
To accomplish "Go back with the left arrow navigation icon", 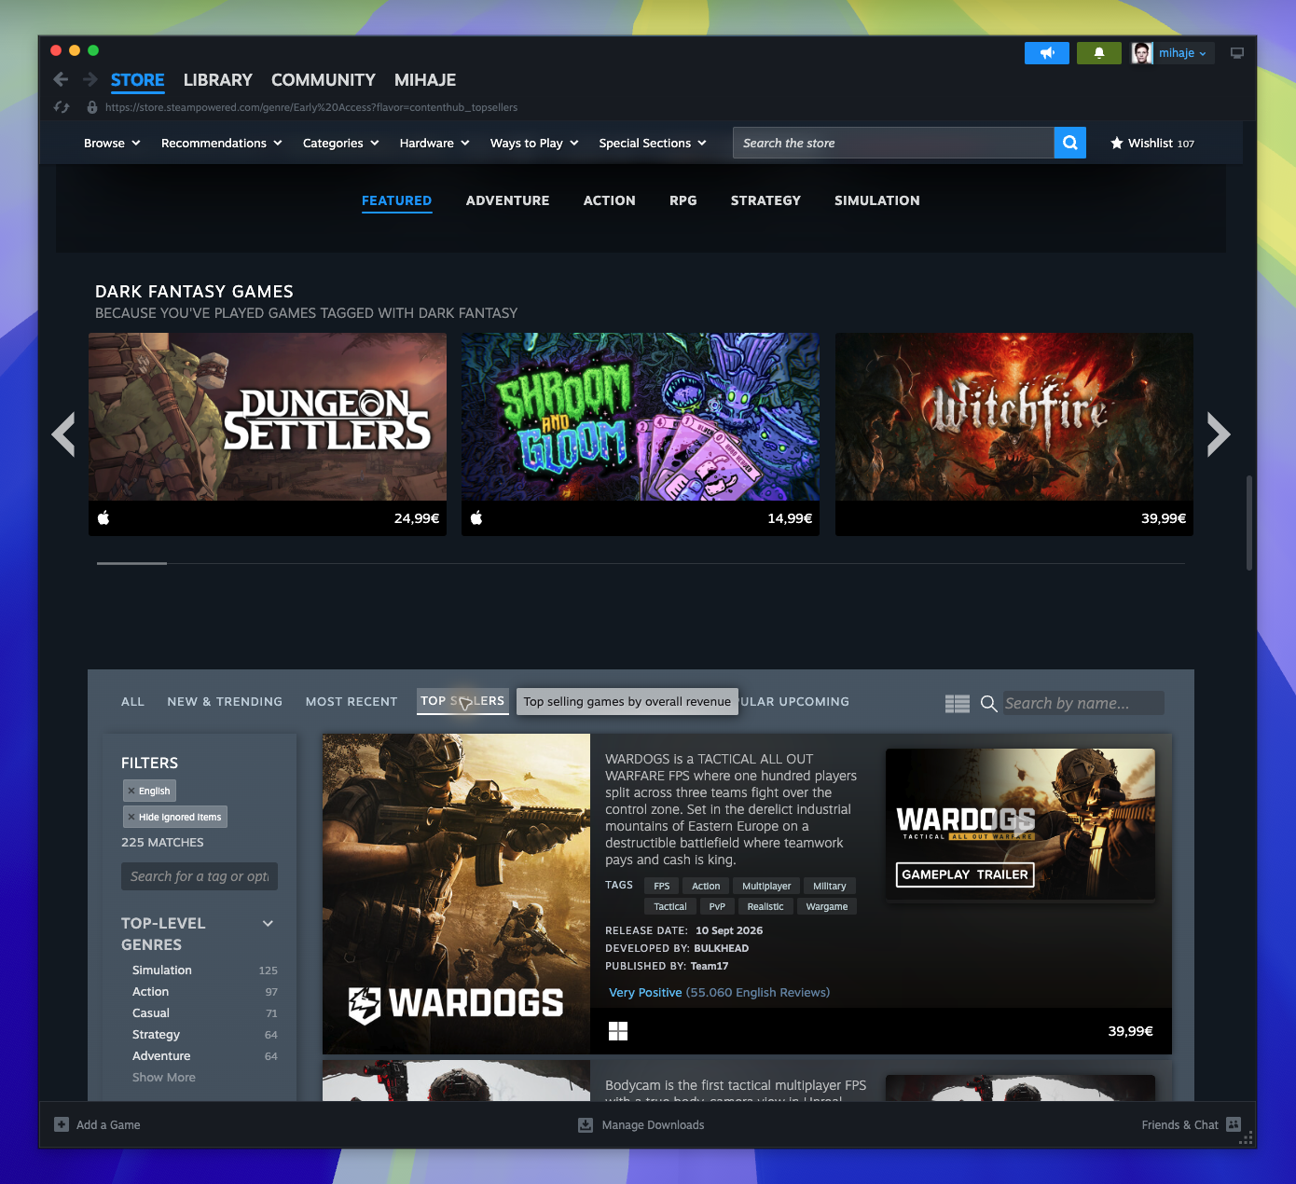I will [61, 79].
